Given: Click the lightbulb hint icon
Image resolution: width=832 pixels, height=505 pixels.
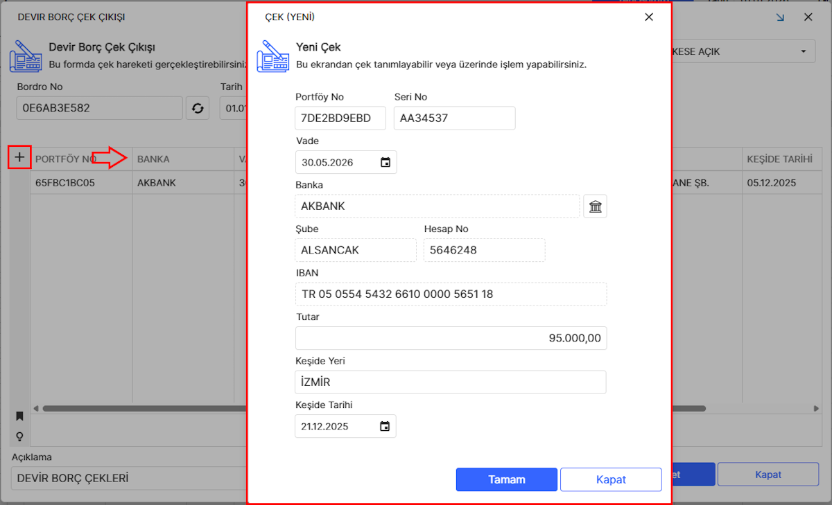Looking at the screenshot, I should pyautogui.click(x=19, y=436).
